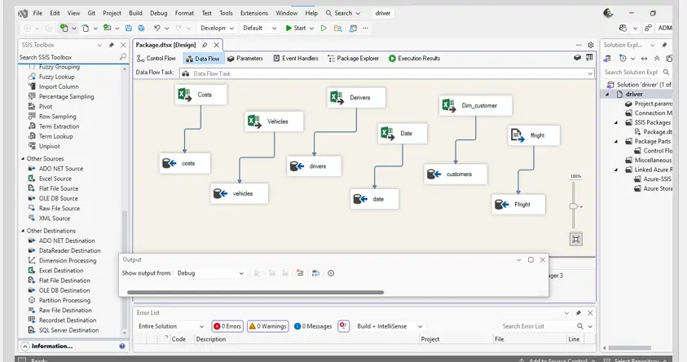Click Save icon in main toolbar
Viewport: 687px width, 362px height.
[129, 28]
